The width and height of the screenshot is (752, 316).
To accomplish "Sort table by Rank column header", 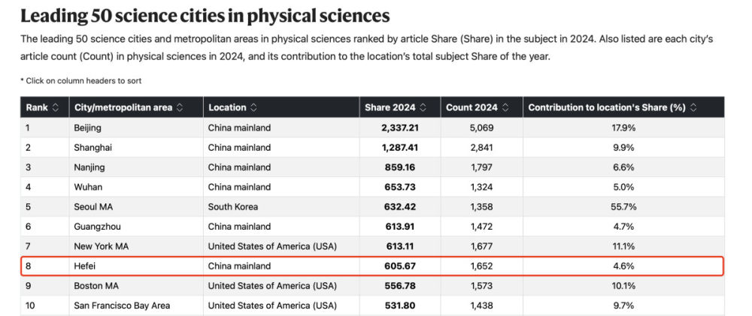I will coord(37,108).
